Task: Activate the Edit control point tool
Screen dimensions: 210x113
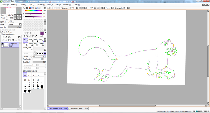Action: (26, 44)
